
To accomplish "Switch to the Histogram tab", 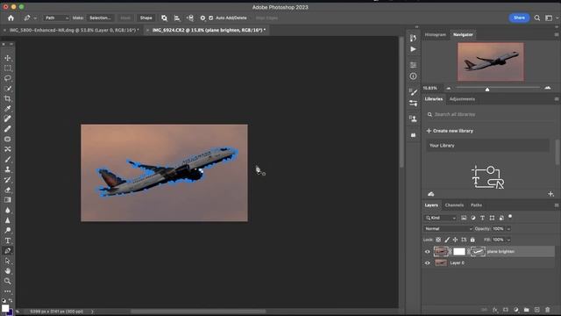I will [x=435, y=35].
